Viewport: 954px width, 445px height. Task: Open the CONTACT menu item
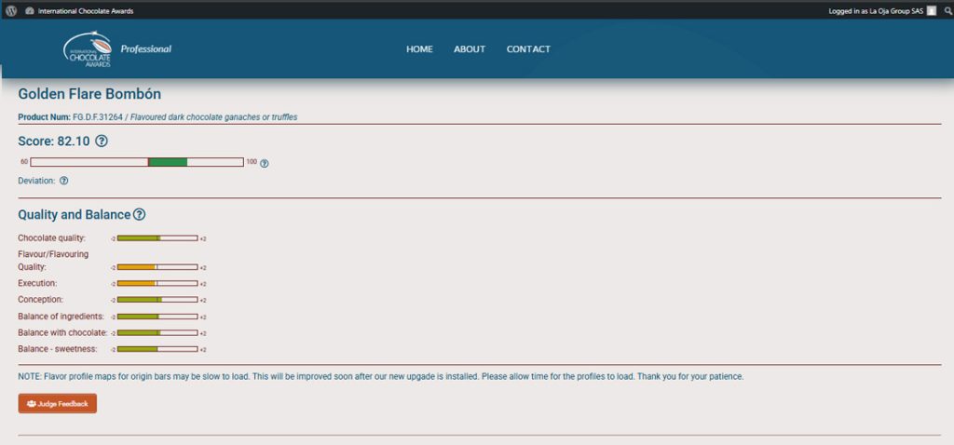(x=528, y=49)
